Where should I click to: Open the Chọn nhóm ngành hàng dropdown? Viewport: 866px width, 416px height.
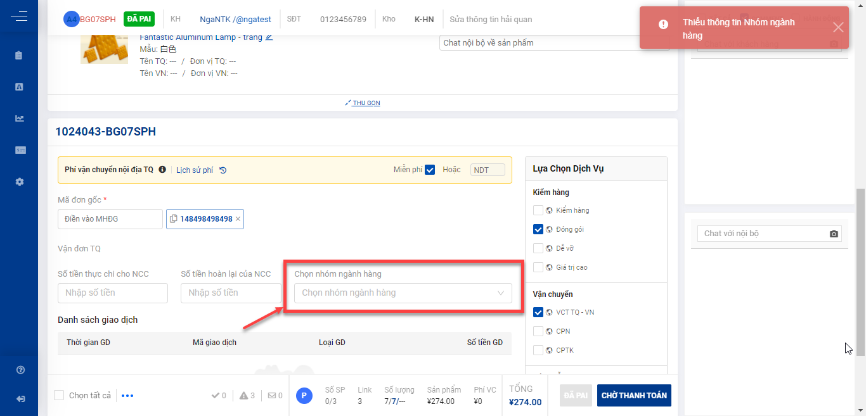pos(403,293)
